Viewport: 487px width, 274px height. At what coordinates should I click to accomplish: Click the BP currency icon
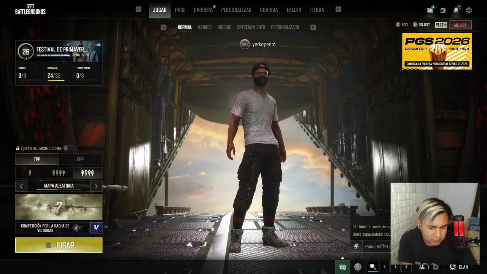tap(415, 25)
